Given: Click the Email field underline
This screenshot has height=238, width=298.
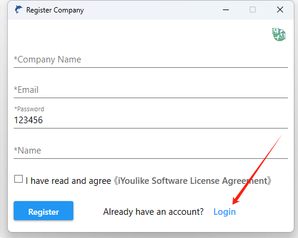Looking at the screenshot, I should click(x=151, y=98).
